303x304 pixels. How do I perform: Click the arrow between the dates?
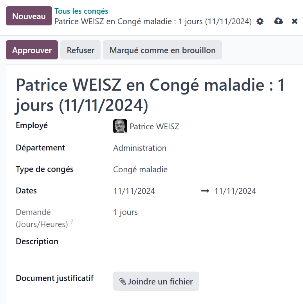click(205, 191)
